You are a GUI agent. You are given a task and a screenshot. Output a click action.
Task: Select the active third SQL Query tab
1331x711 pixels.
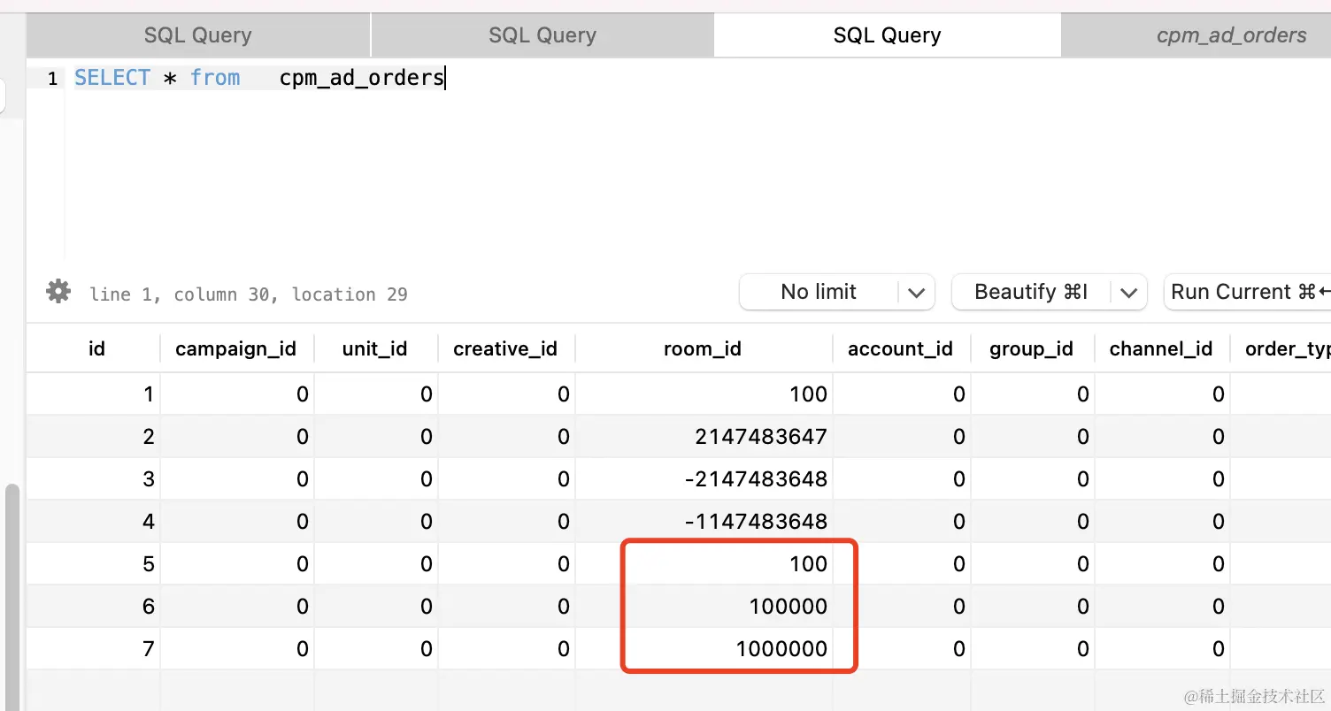tap(887, 35)
